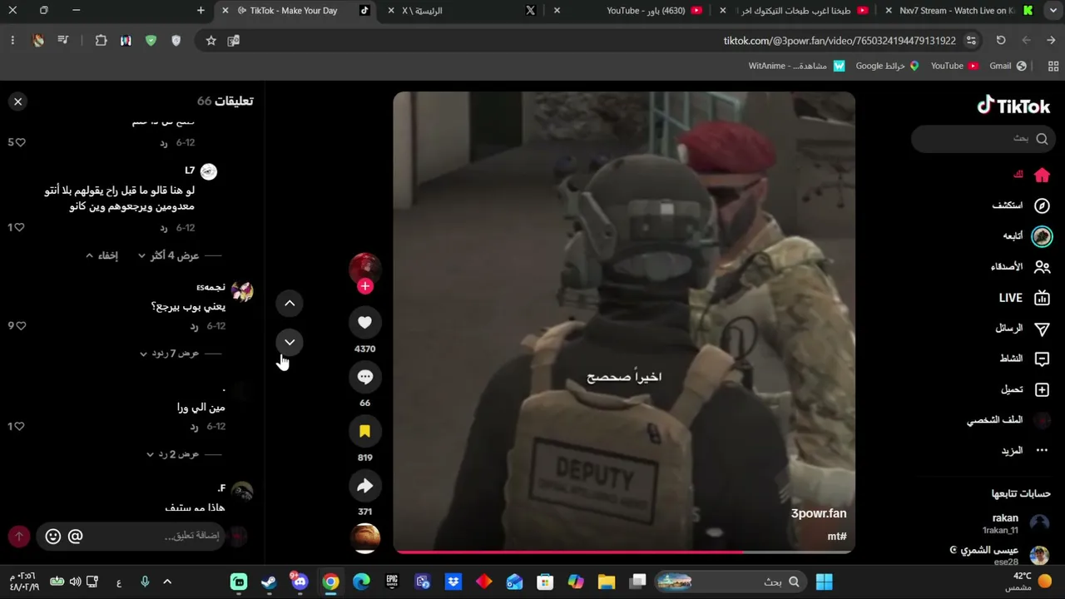1065x599 pixels.
Task: Go to the previous video with up chevron
Action: (x=290, y=304)
